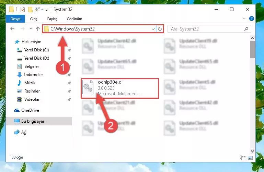Switch to large icons view in status bar
Viewport: 264px width, 172px height.
click(250, 158)
